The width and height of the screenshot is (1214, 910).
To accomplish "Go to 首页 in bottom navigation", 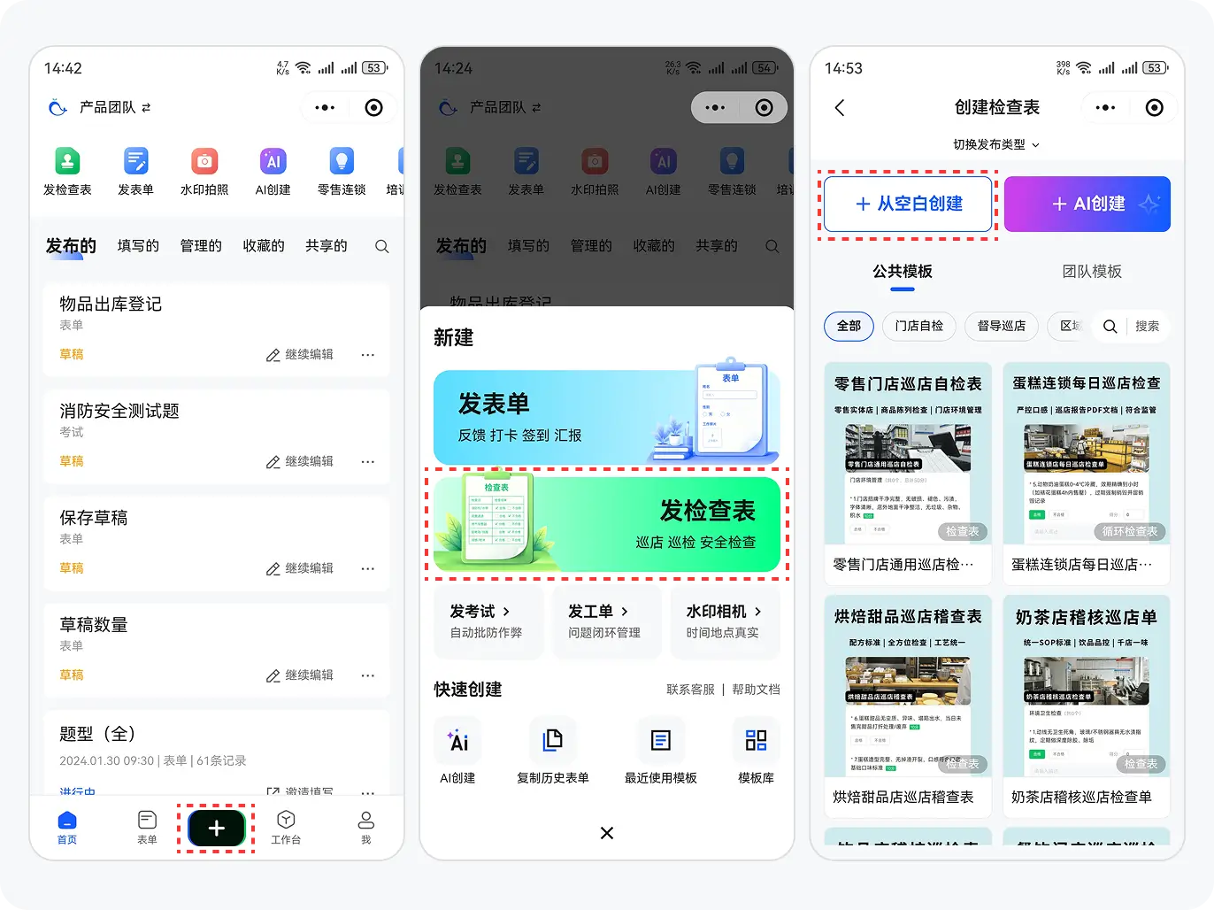I will point(67,828).
